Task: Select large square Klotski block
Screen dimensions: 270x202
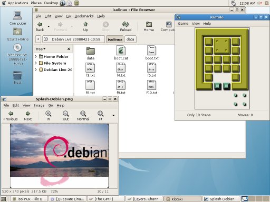Action: (x=222, y=46)
